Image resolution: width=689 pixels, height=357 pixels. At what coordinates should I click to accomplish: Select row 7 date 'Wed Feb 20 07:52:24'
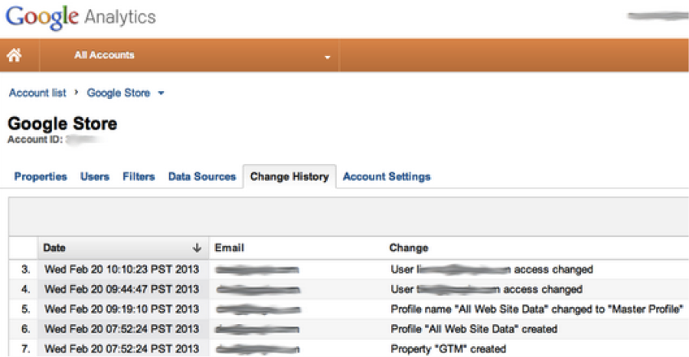(122, 349)
